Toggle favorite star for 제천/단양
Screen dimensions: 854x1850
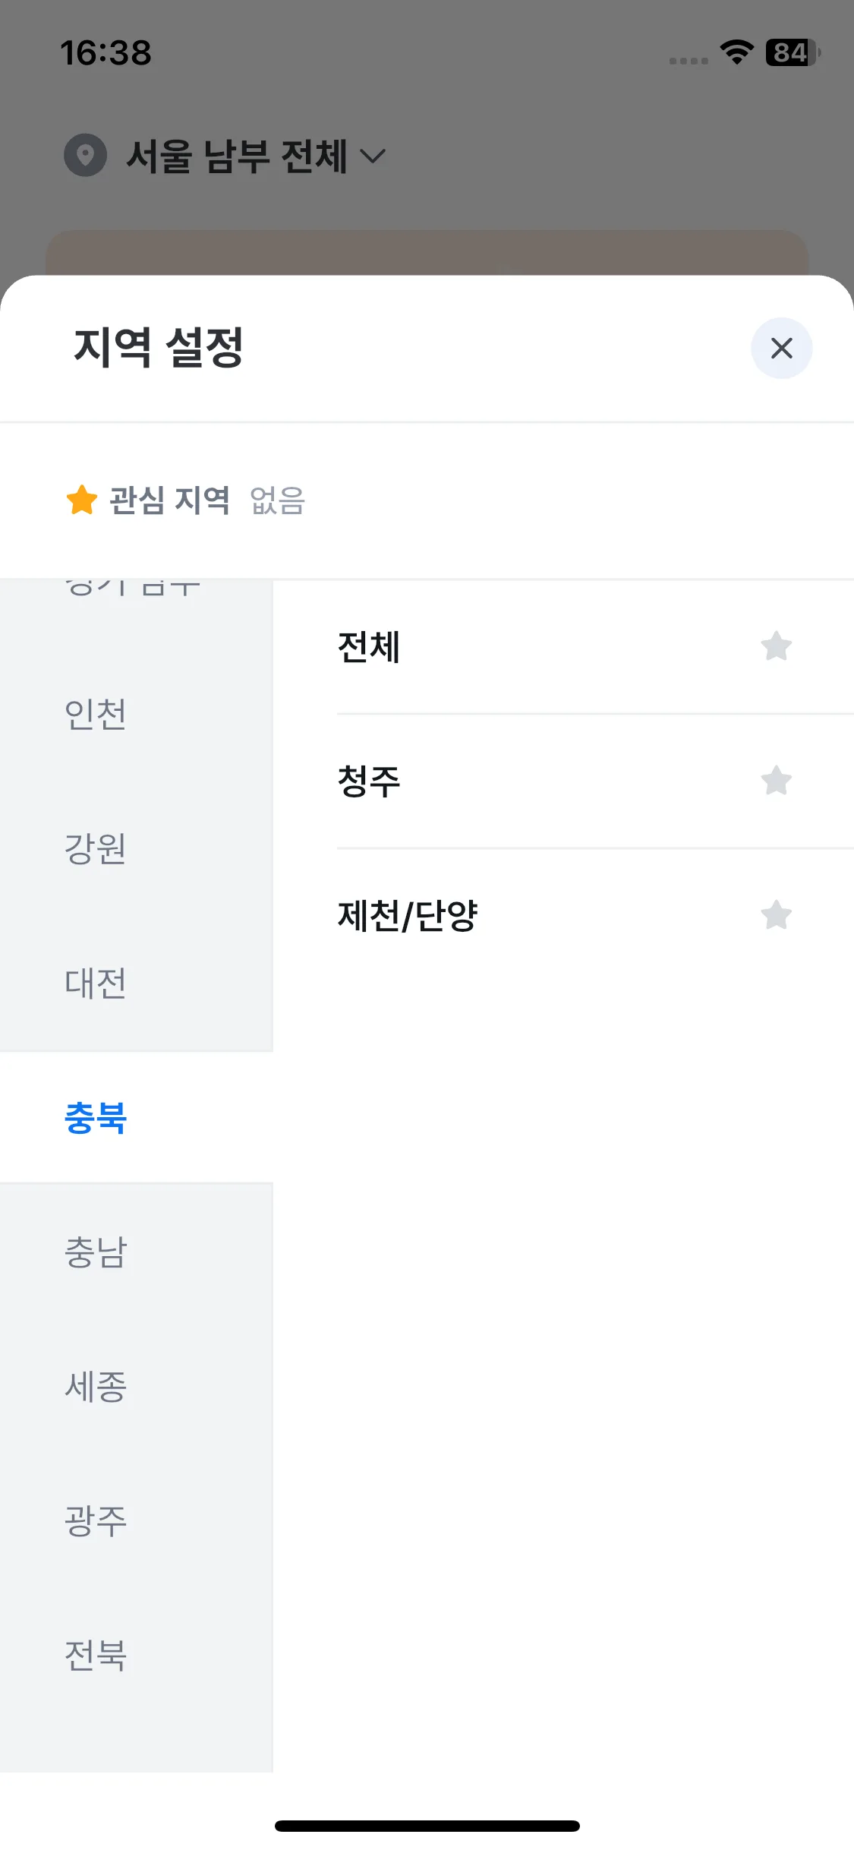pyautogui.click(x=776, y=915)
